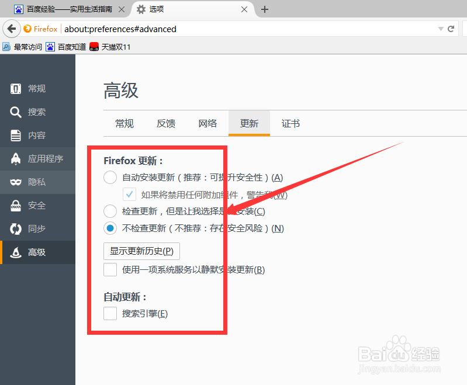Click the 高级 wizard hat sidebar icon
The height and width of the screenshot is (385, 467).
click(16, 252)
